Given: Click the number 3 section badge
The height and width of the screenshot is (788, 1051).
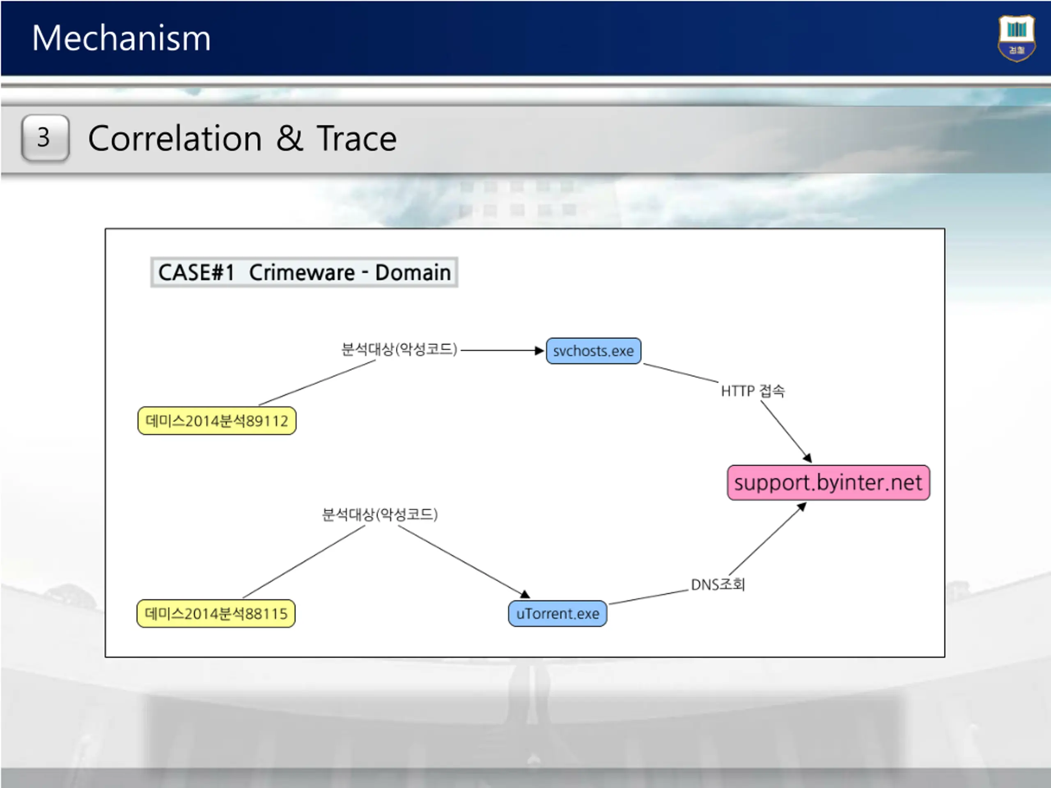Looking at the screenshot, I should click(x=45, y=138).
